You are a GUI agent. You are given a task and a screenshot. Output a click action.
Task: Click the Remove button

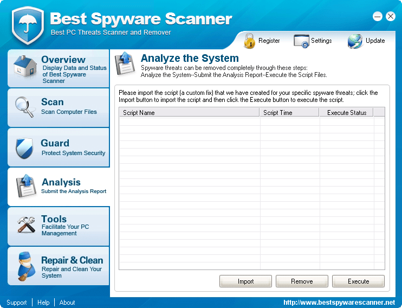tap(302, 281)
